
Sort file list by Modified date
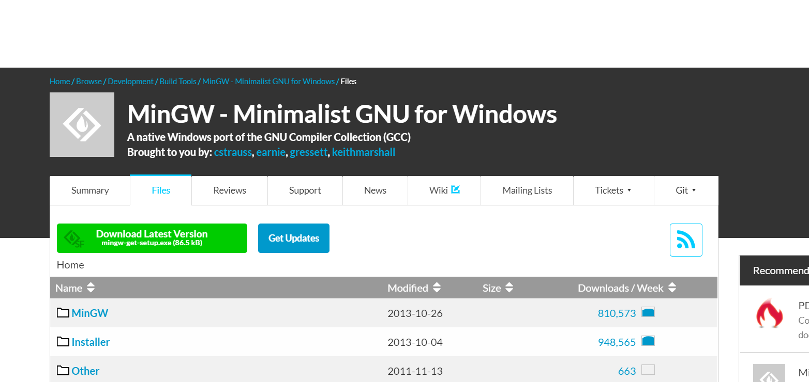414,288
